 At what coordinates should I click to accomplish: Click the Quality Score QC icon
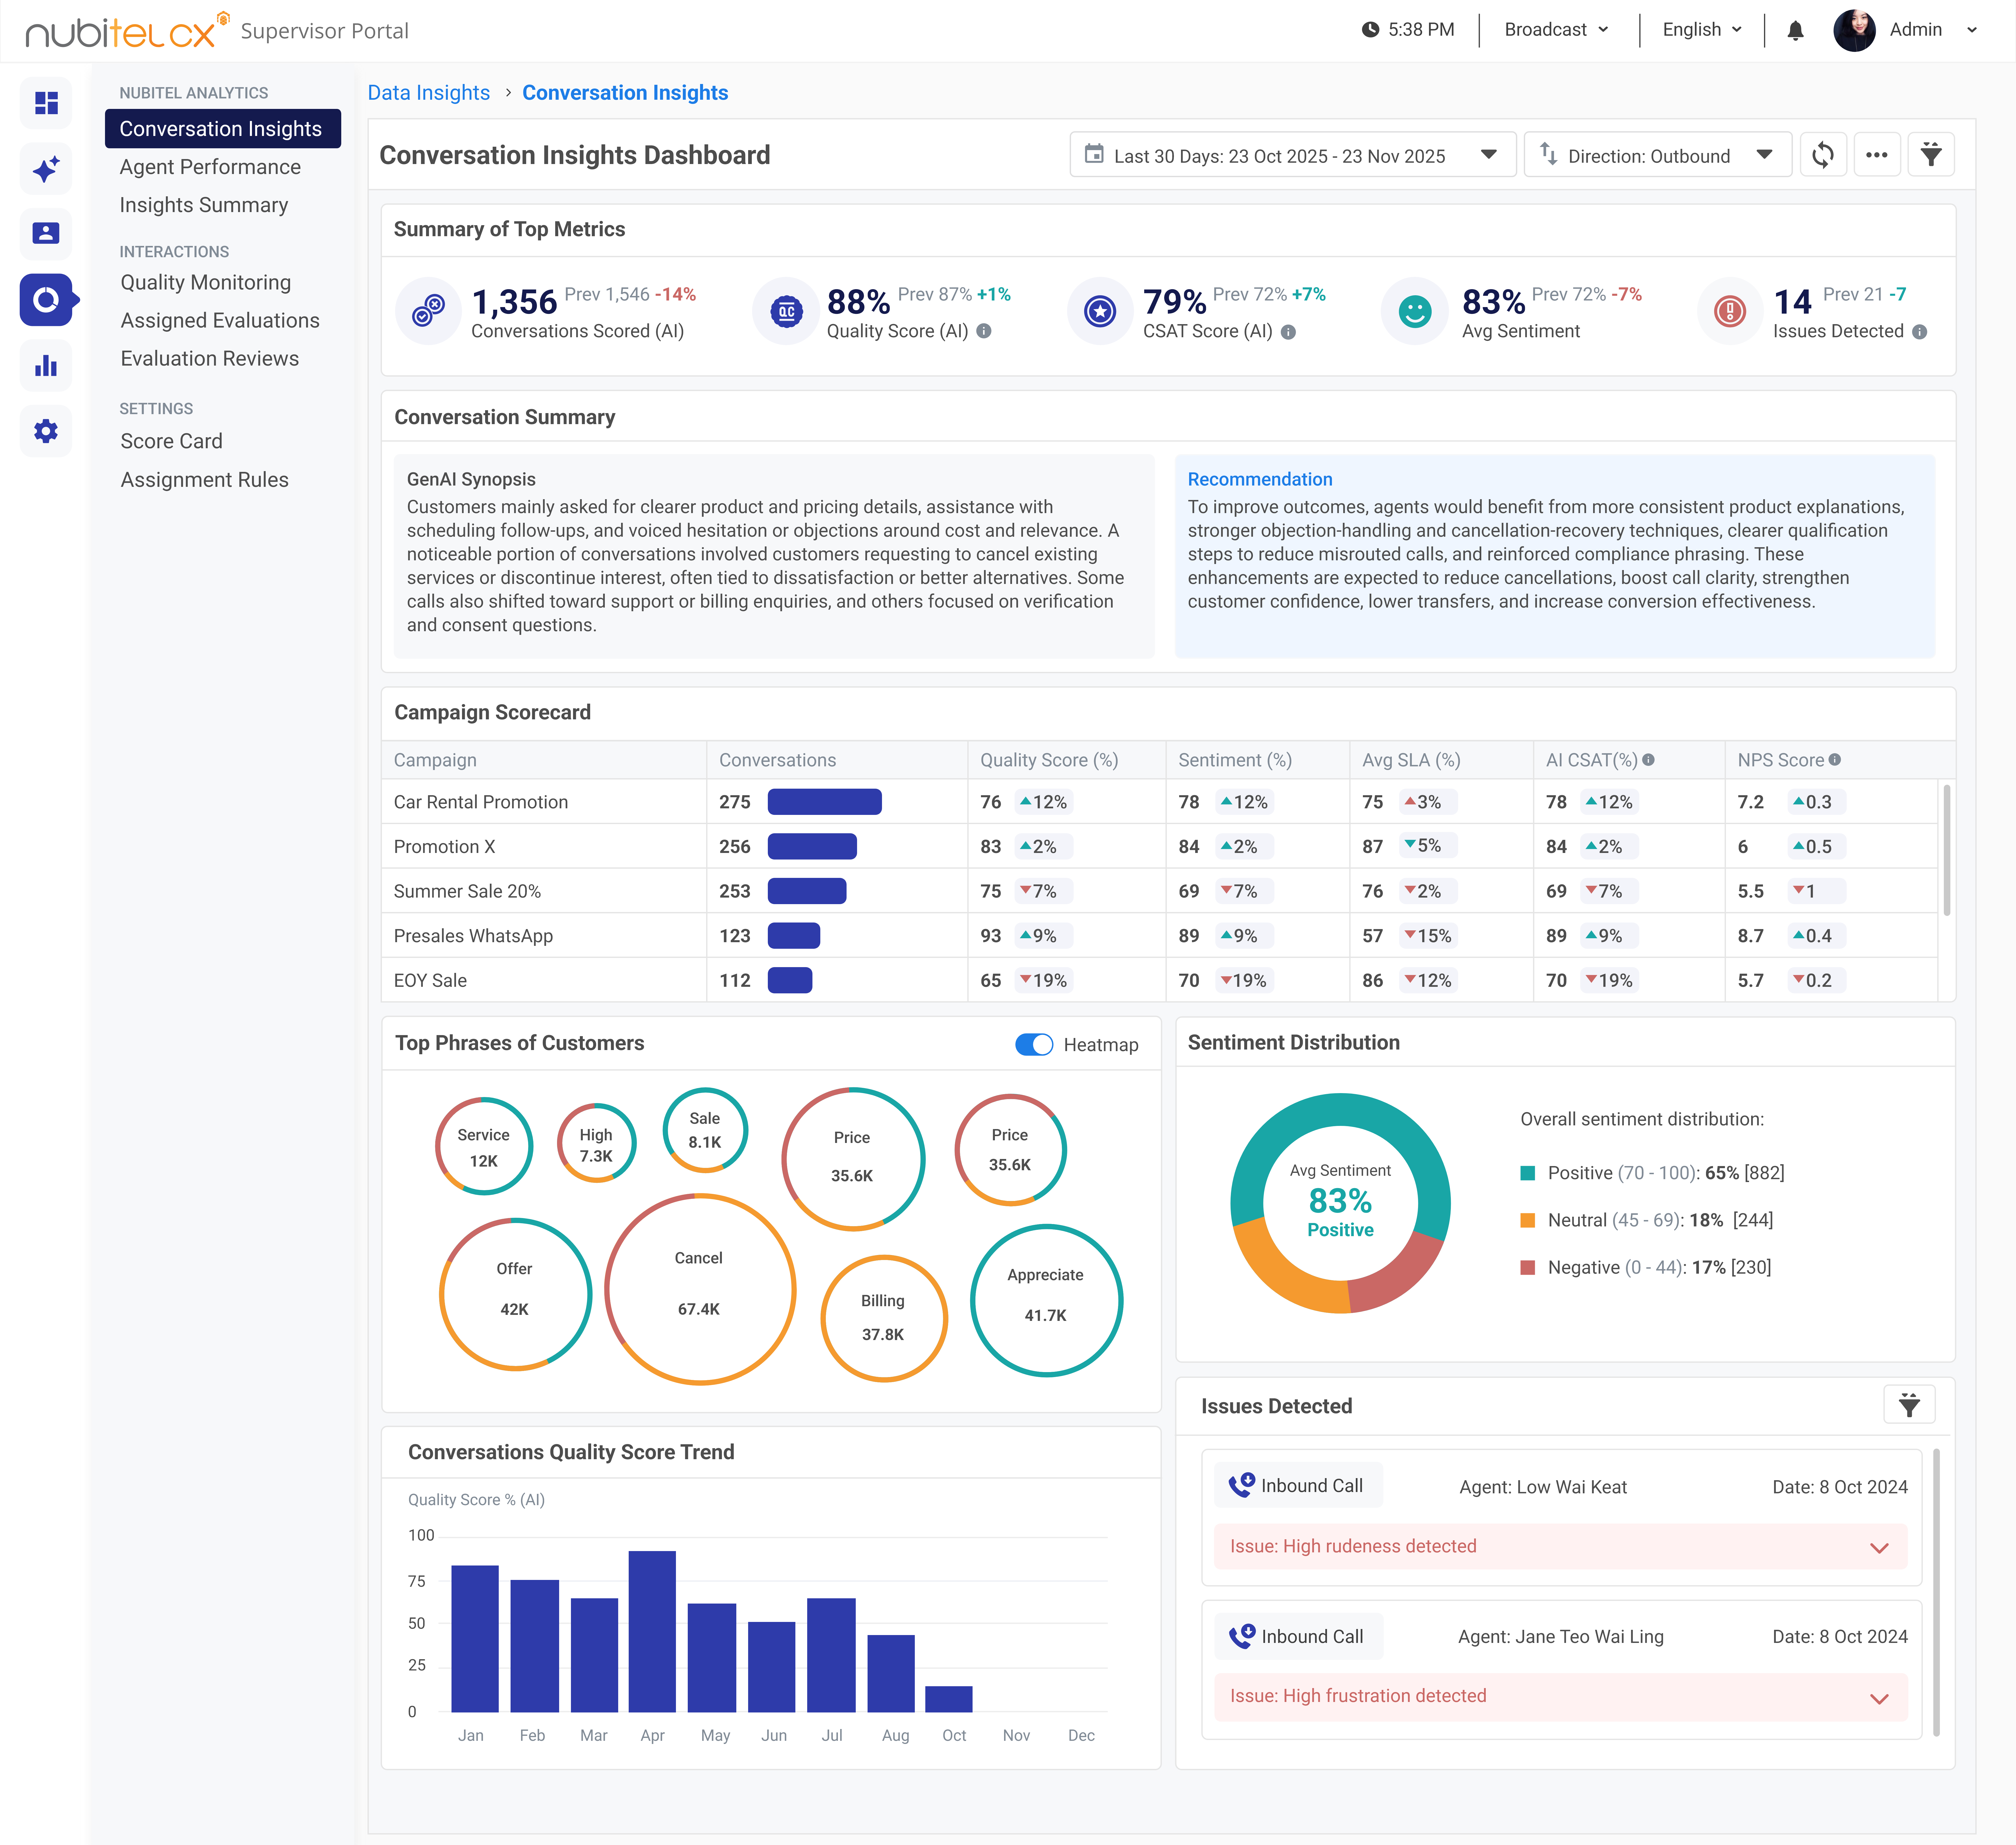coord(786,311)
